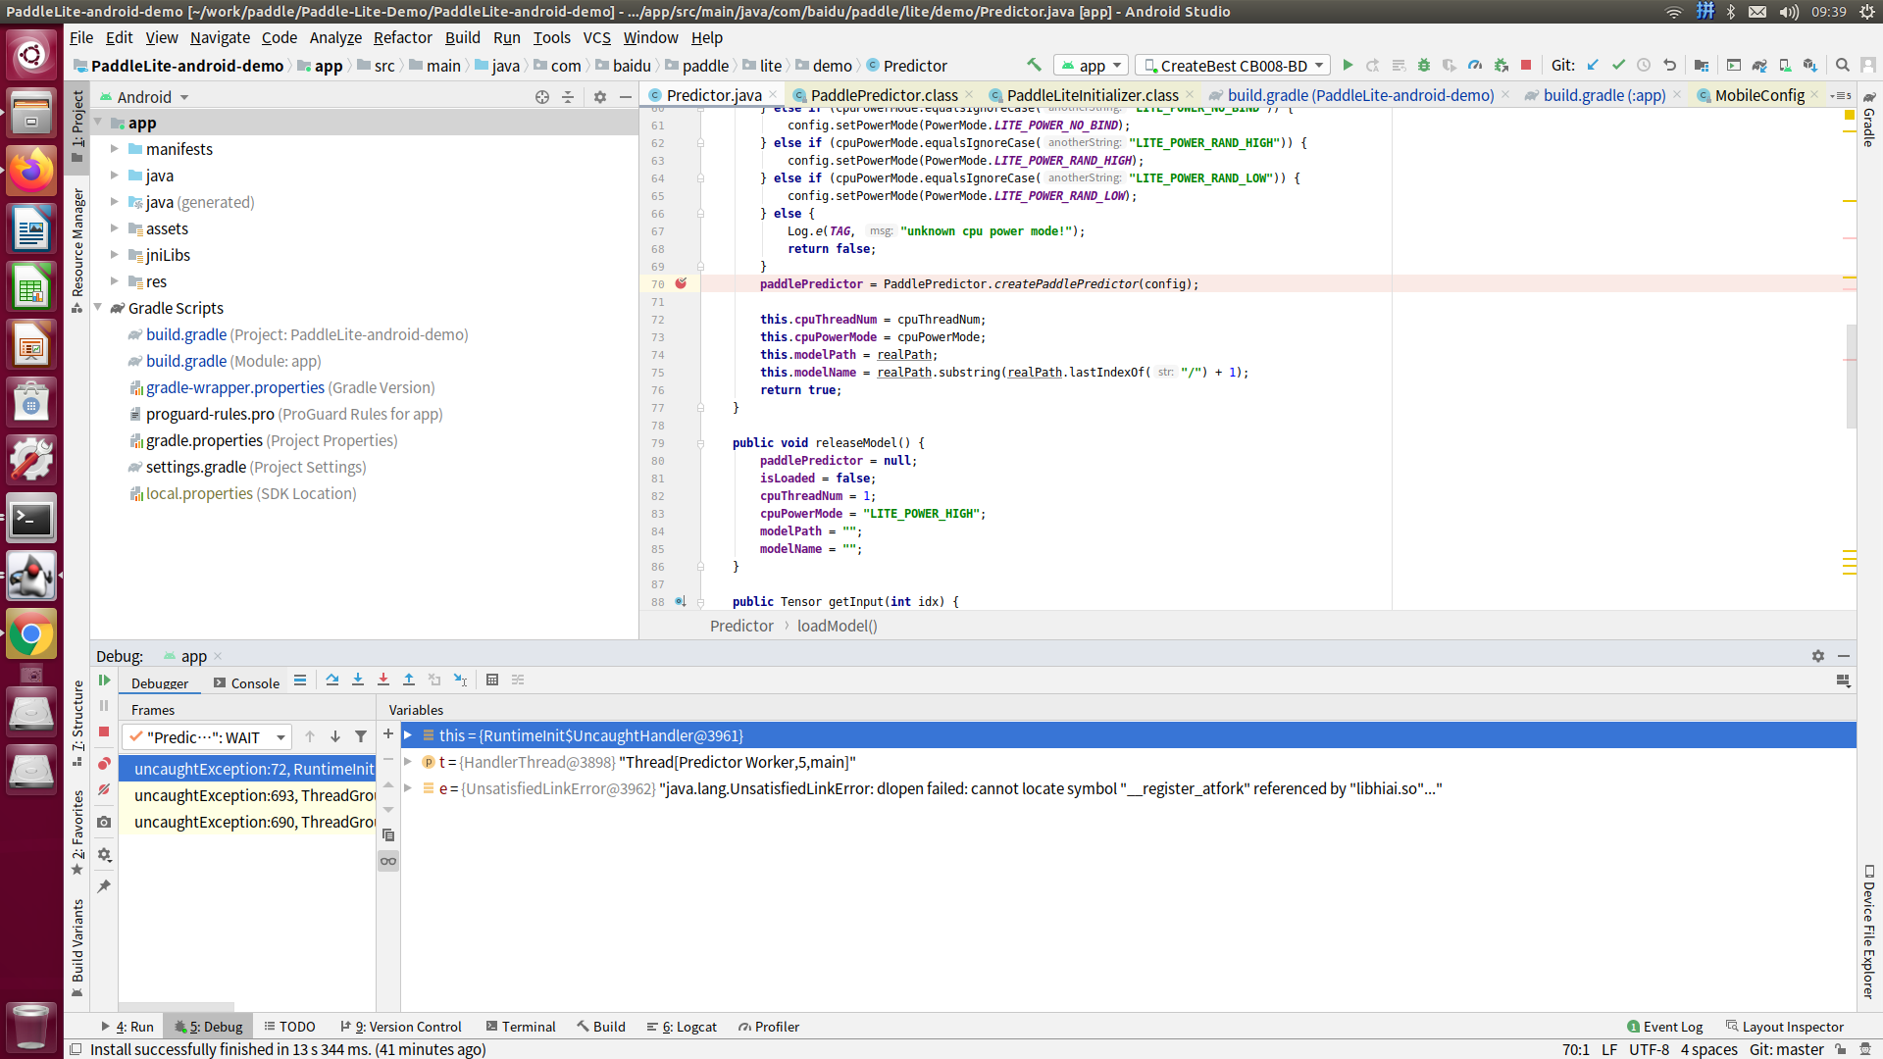Click Git Update Project arrow icon
This screenshot has height=1059, width=1883.
1593,66
